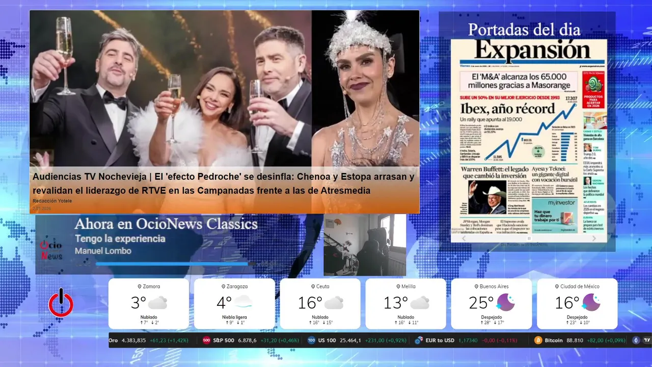652x367 pixels.
Task: Click the Chenoa and Estopa news photo
Action: [x=225, y=89]
